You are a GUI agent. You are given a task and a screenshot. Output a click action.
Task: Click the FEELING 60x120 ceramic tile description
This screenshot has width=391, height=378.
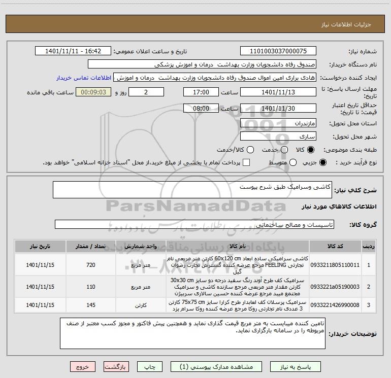(x=238, y=265)
